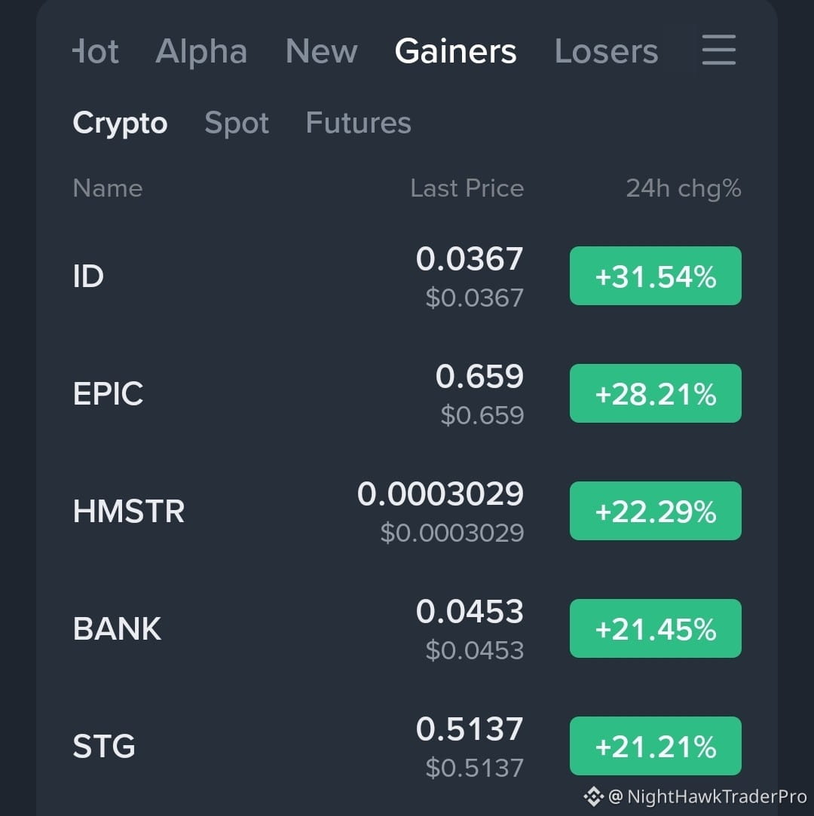Tap the +21.45% badge for BANK
814x816 pixels.
pos(655,628)
